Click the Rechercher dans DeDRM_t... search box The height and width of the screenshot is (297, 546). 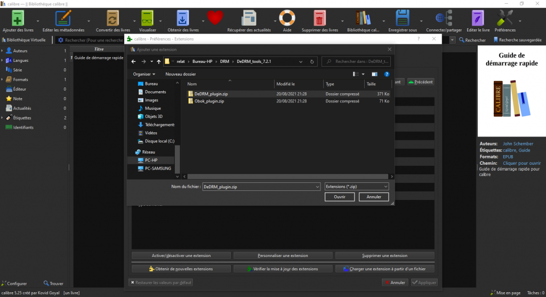click(356, 62)
